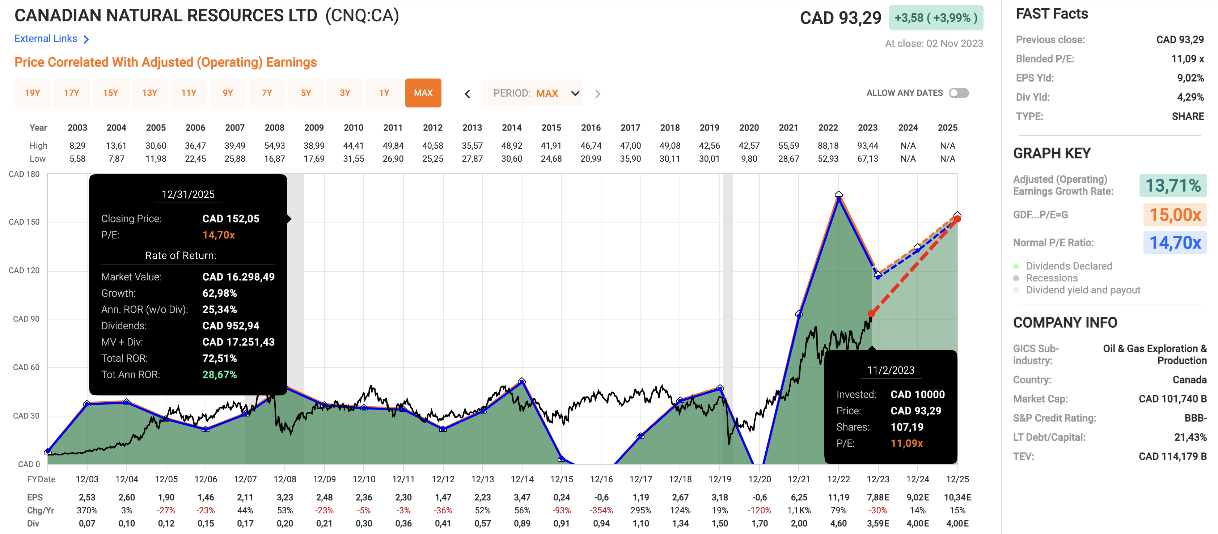The image size is (1218, 534).
Task: Select the 13Y period tab
Action: point(150,93)
